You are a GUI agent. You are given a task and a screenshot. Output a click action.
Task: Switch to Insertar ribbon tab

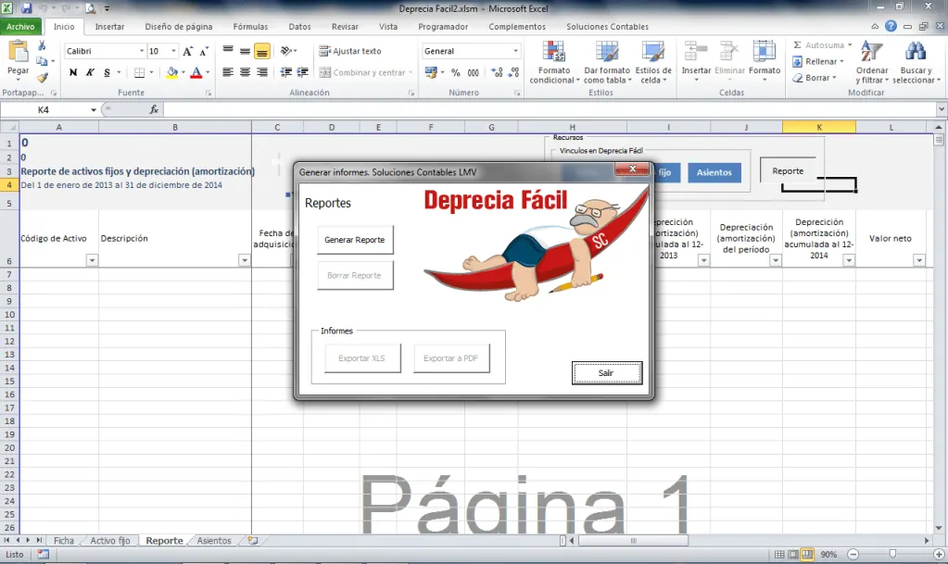109,27
